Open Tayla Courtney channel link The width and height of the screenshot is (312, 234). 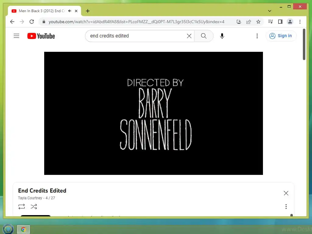[30, 198]
